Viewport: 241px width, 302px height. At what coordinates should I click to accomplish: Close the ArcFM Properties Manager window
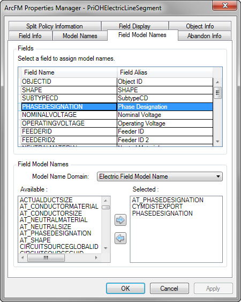pyautogui.click(x=225, y=6)
